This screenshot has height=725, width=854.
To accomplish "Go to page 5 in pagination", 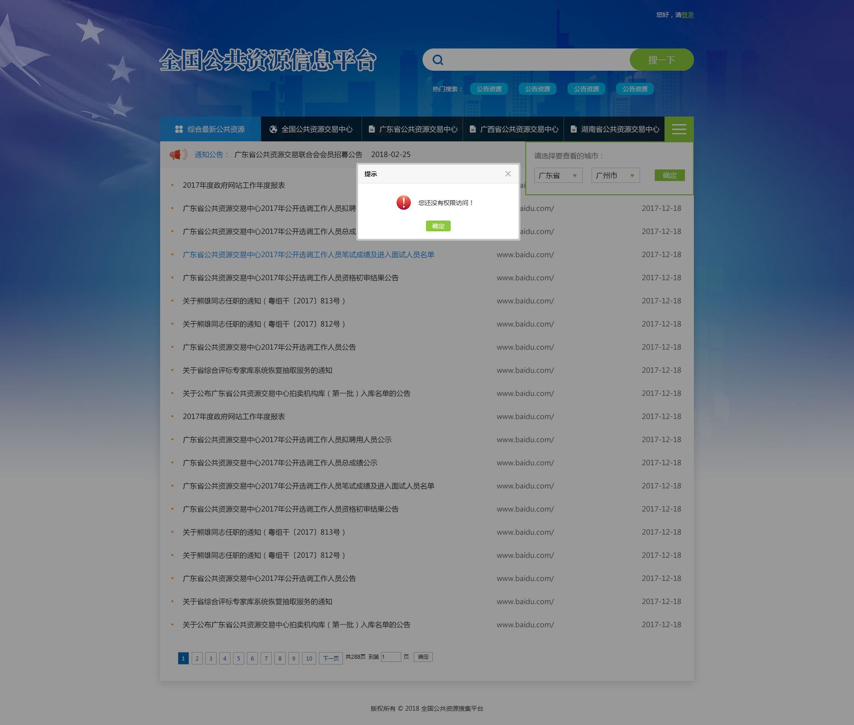I will pyautogui.click(x=238, y=658).
